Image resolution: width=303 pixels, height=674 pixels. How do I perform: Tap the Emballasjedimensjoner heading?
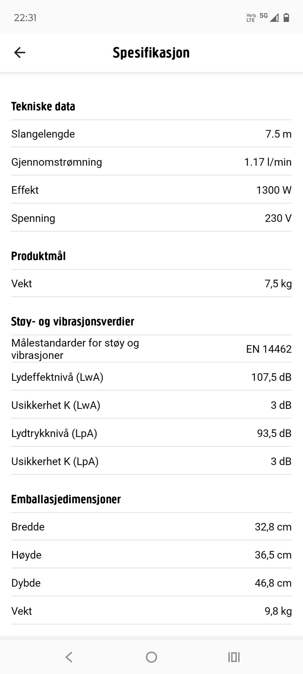66,499
